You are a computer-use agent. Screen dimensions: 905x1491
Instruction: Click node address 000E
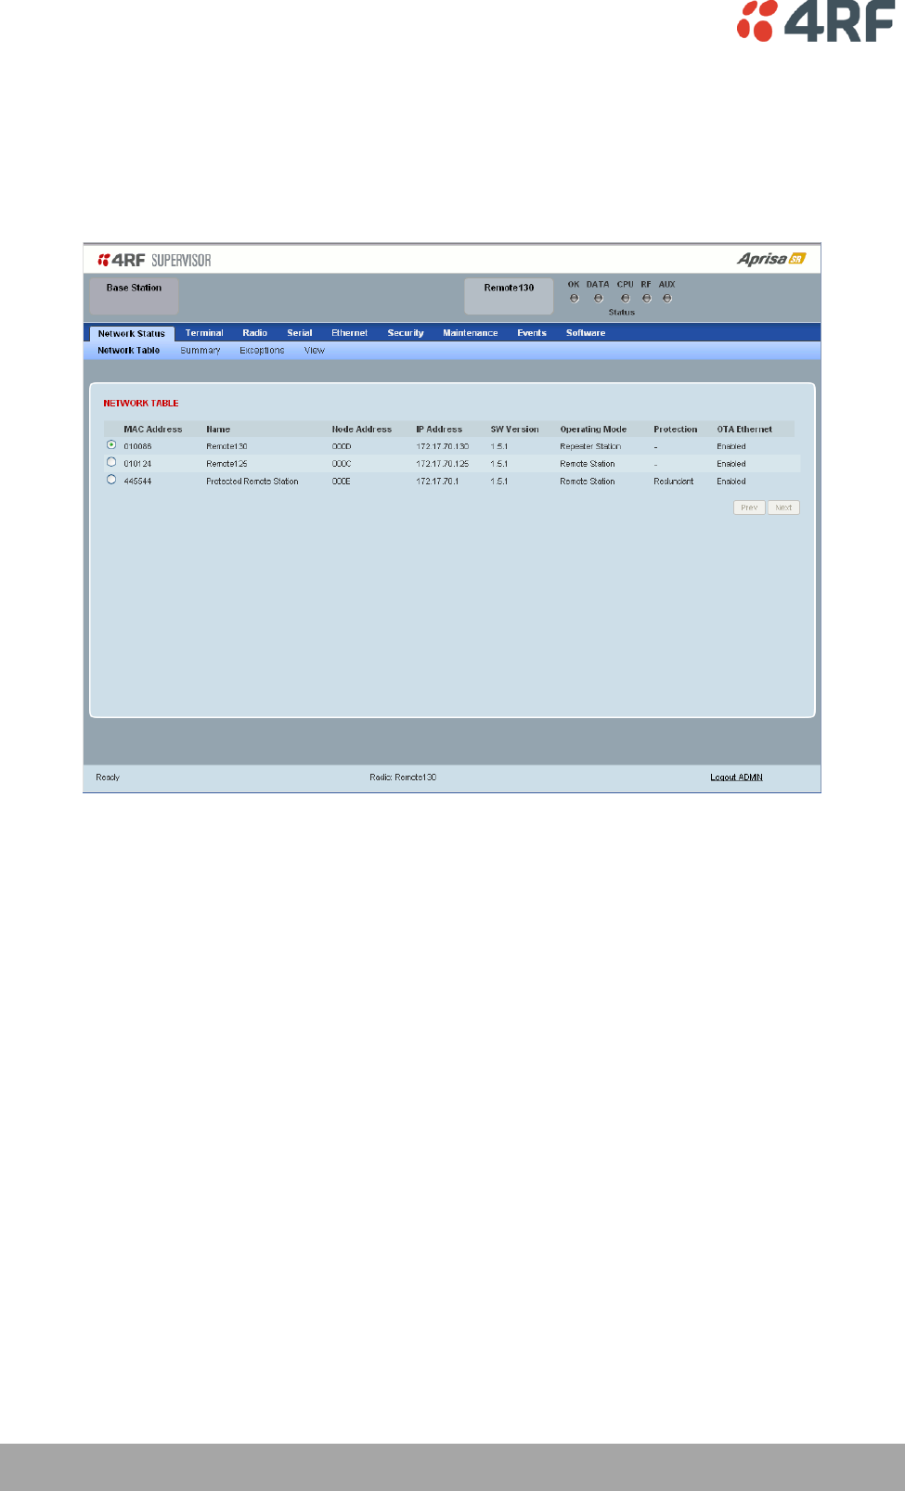342,482
